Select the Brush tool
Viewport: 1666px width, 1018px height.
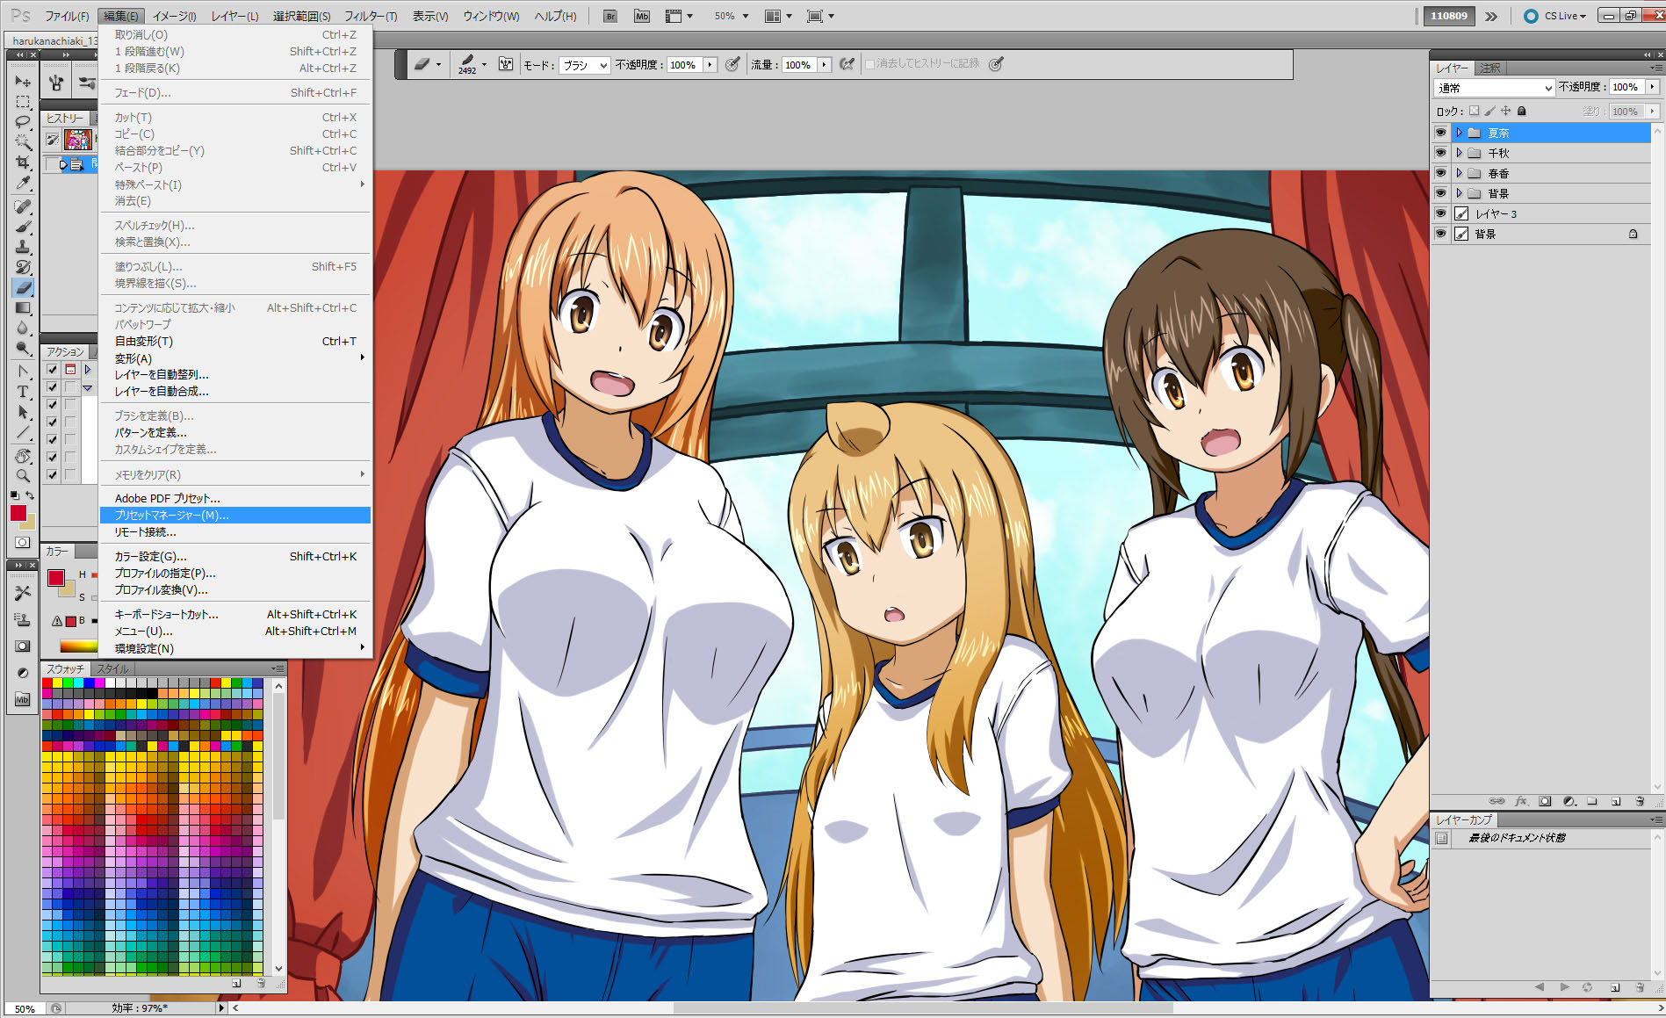click(x=23, y=227)
